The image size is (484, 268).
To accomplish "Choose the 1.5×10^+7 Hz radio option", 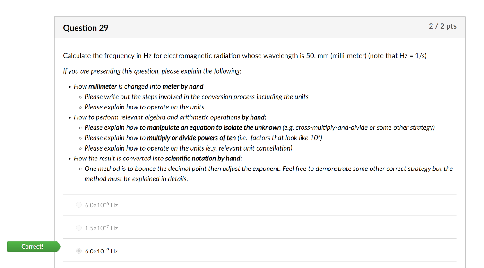I will [79, 228].
